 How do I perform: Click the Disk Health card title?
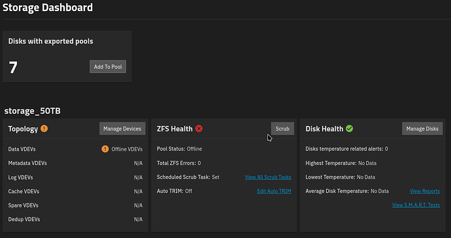[x=324, y=129]
